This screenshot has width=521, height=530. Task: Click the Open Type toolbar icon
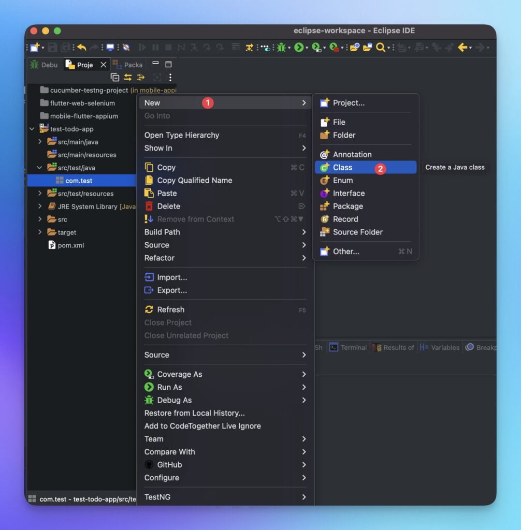tap(355, 47)
